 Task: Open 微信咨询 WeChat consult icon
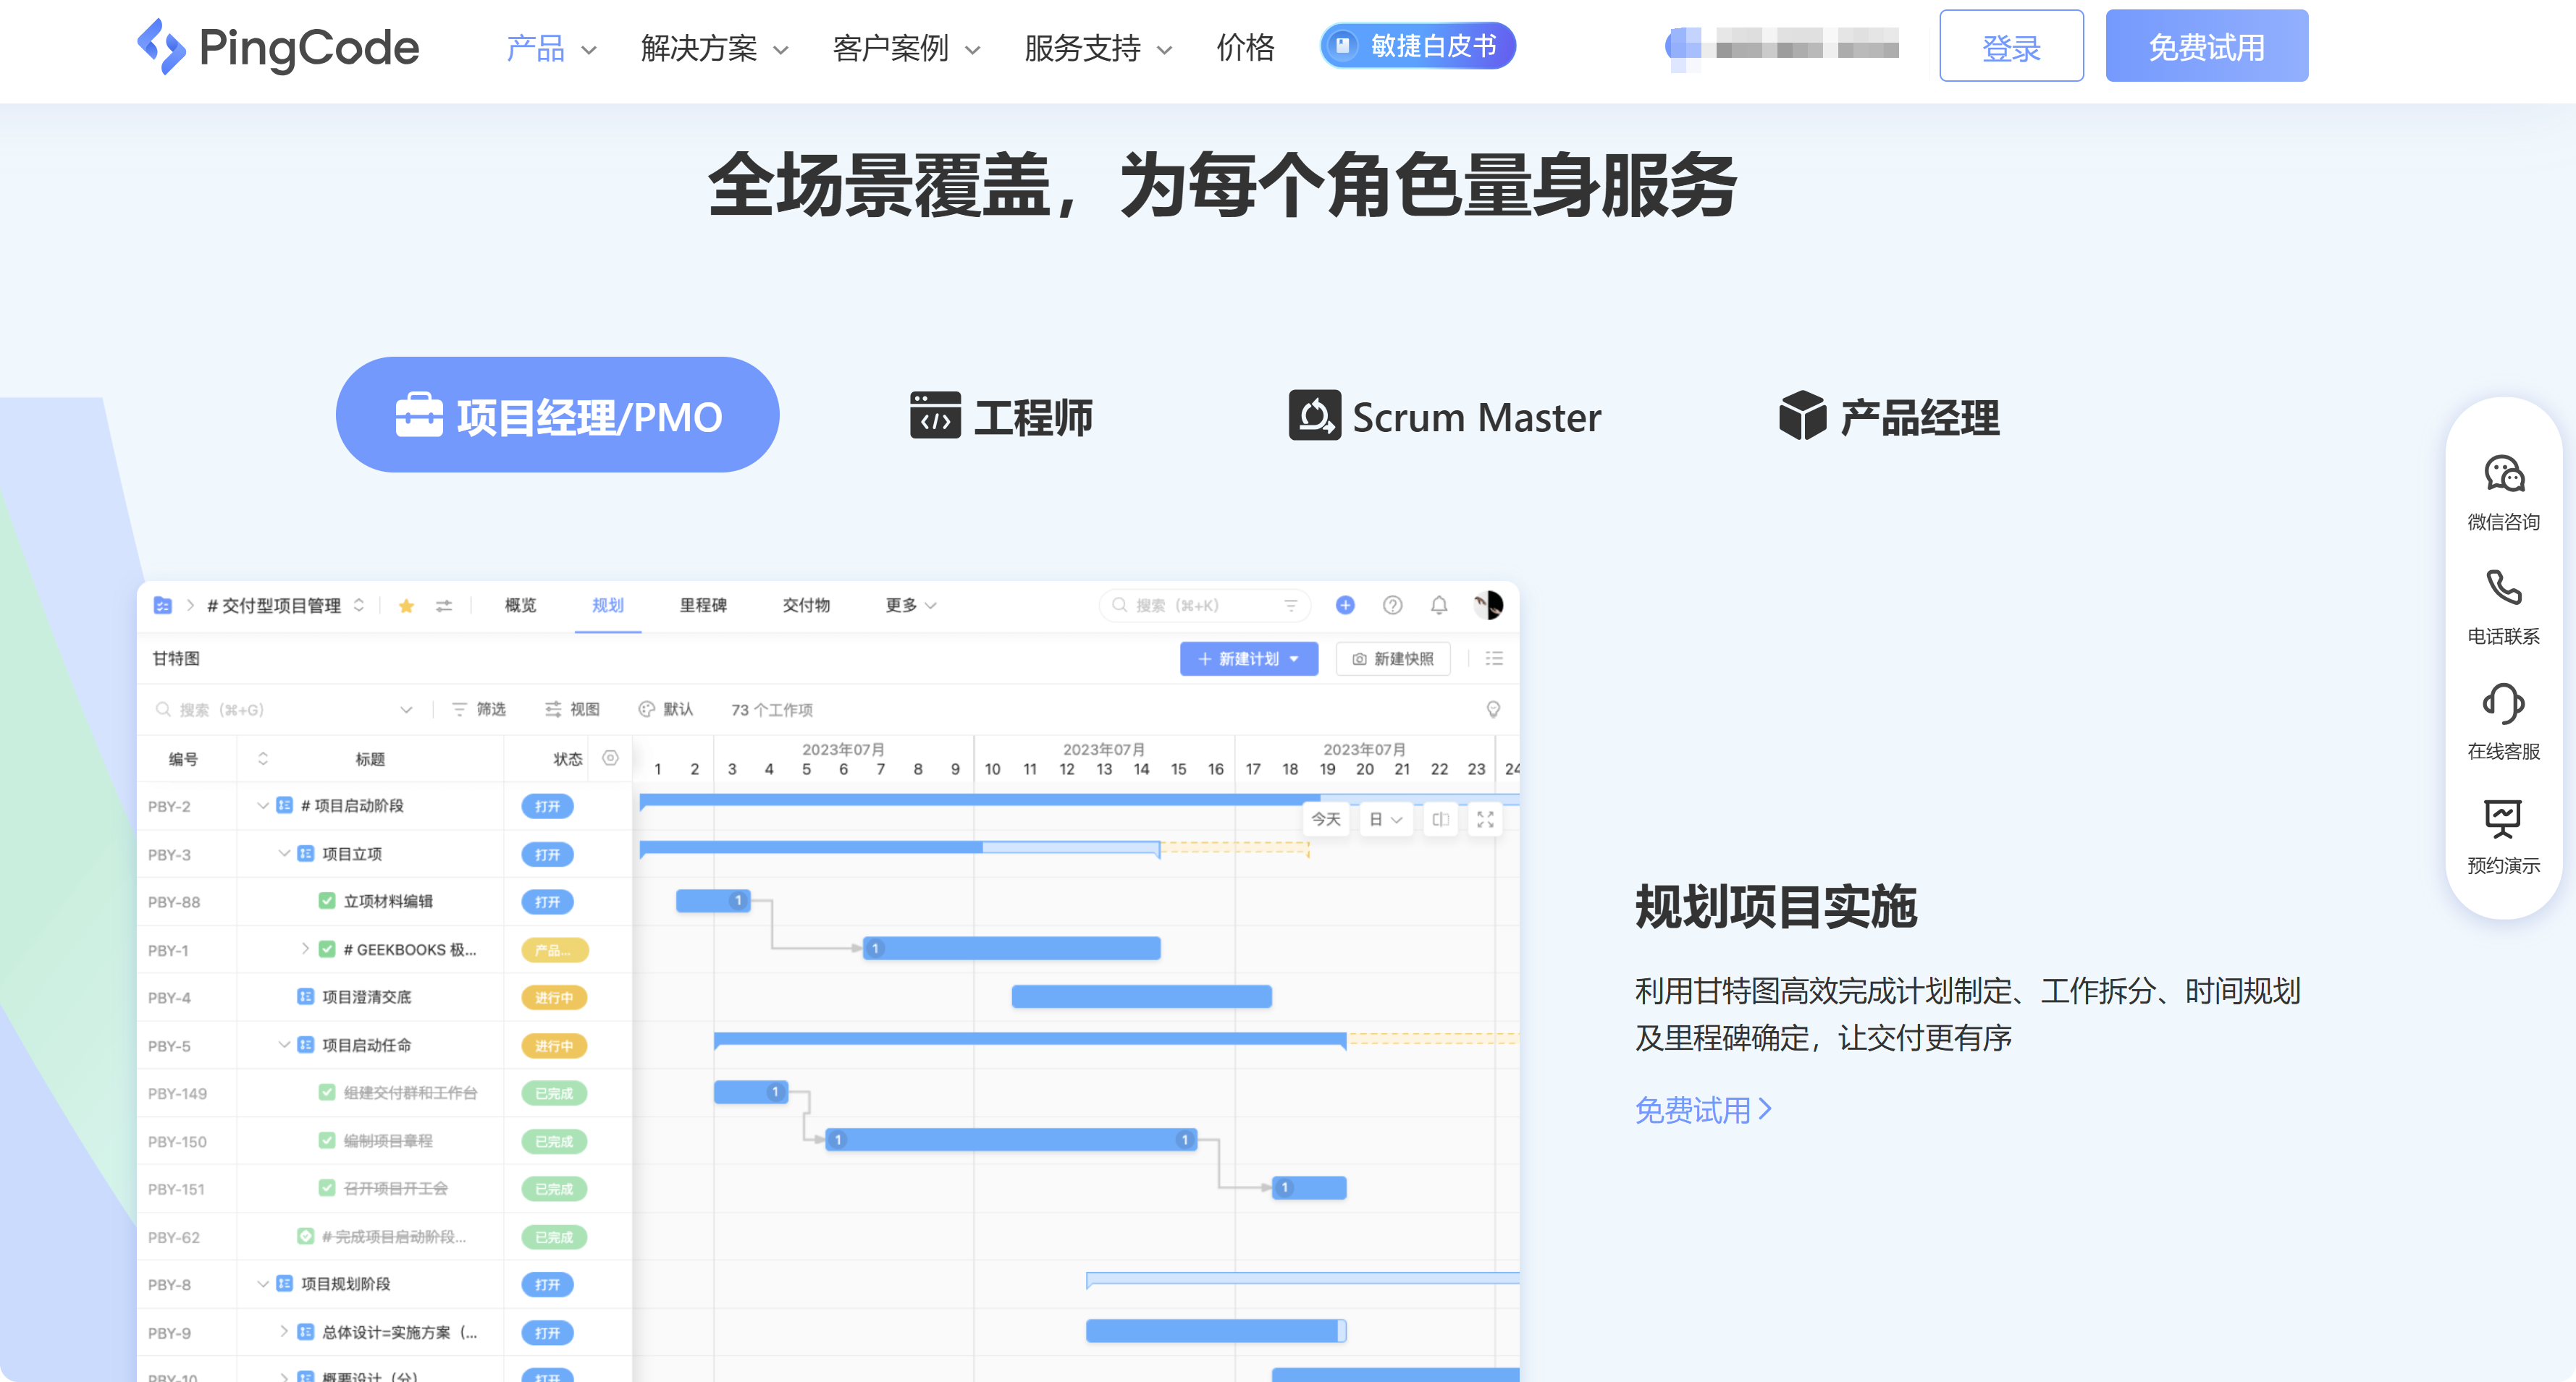coord(2502,475)
